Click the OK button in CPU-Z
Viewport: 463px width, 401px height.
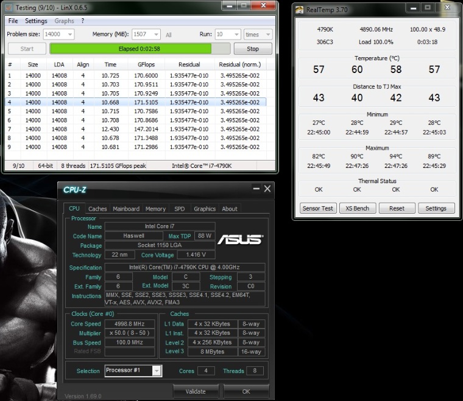[246, 391]
